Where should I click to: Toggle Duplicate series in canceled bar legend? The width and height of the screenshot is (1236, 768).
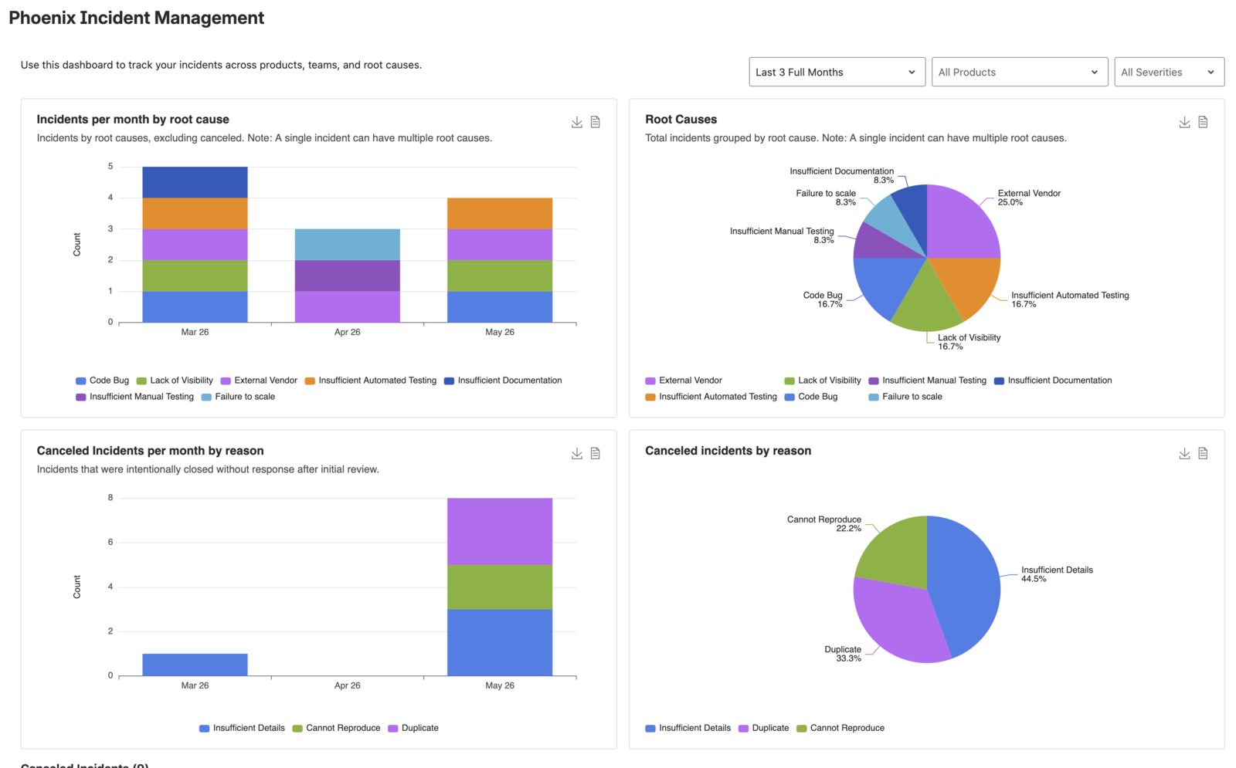(x=413, y=728)
